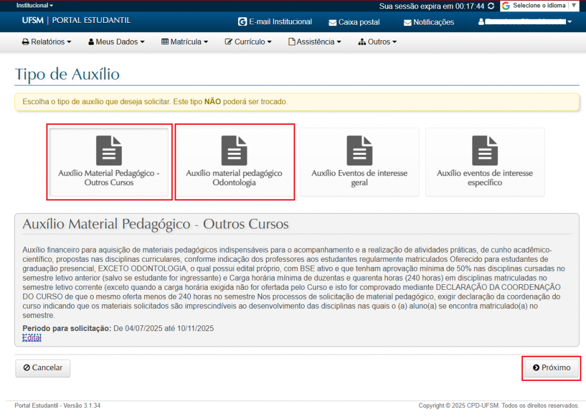Open the Currículo menu
Screen dimensions: 586x417
(x=248, y=42)
